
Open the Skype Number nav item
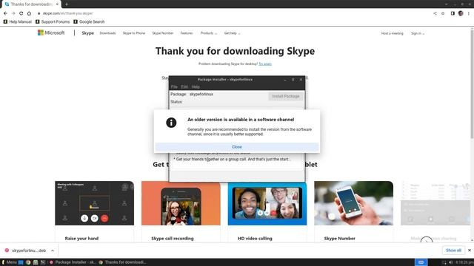click(163, 33)
